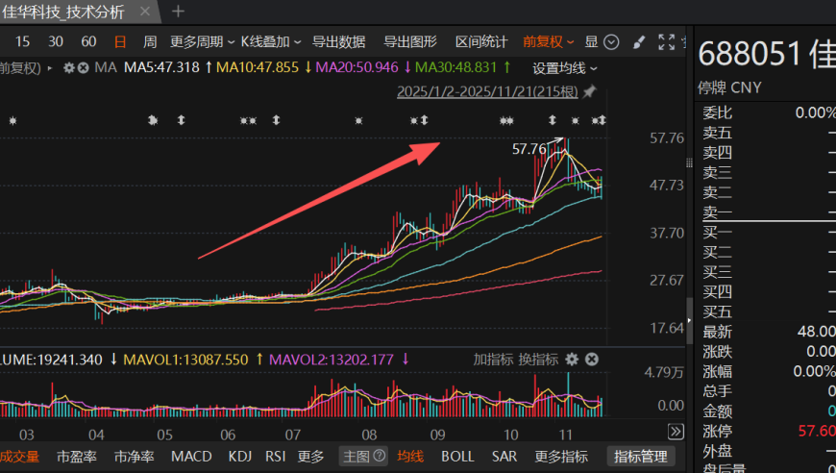Click 加指标 to add an indicator
Image resolution: width=836 pixels, height=473 pixels.
(493, 360)
